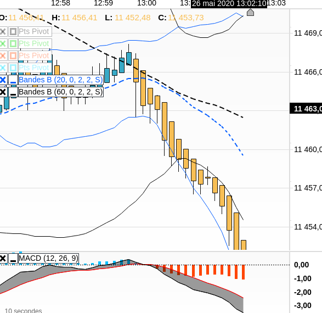Collapse the blue Bandes B (20) indicator

[x=13, y=80]
